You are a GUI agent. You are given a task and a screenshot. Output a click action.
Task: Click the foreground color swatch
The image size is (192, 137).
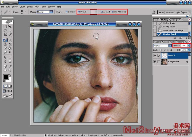click(6, 77)
